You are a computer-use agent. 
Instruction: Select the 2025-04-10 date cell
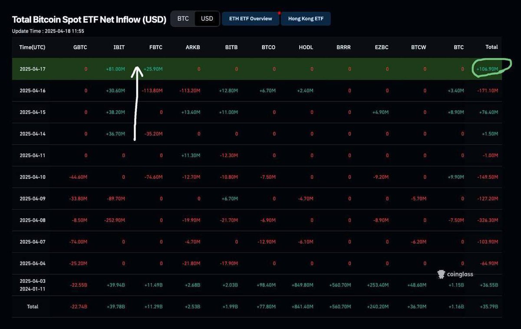coord(33,177)
